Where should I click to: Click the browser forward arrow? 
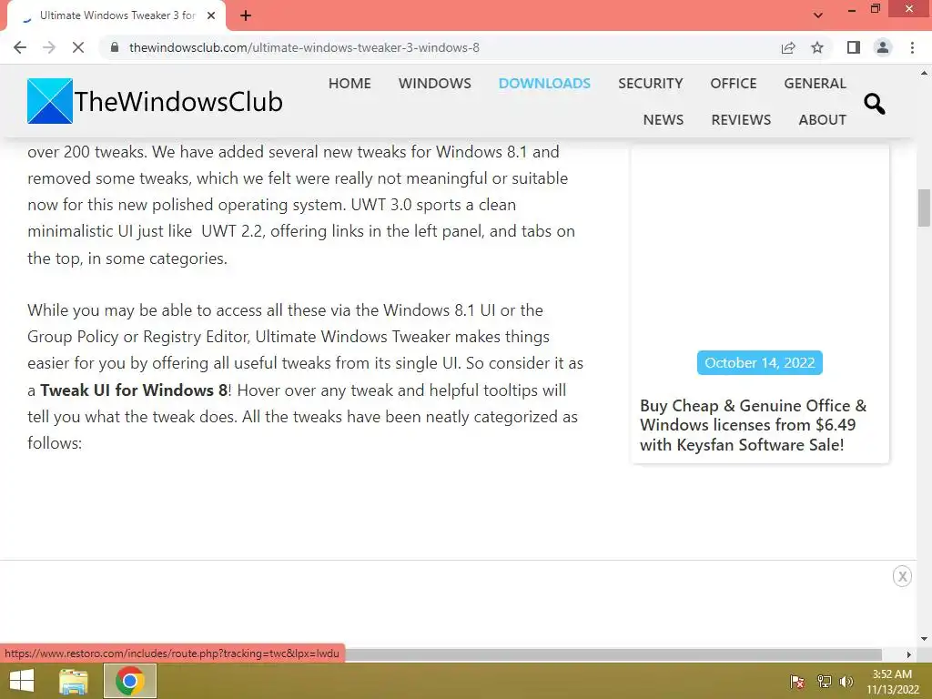click(x=49, y=47)
